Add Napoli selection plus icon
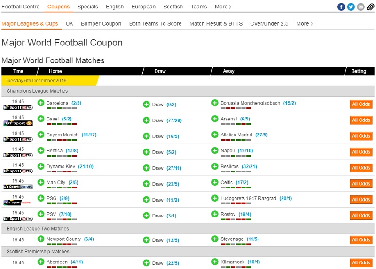The image size is (376, 269). [x=215, y=150]
